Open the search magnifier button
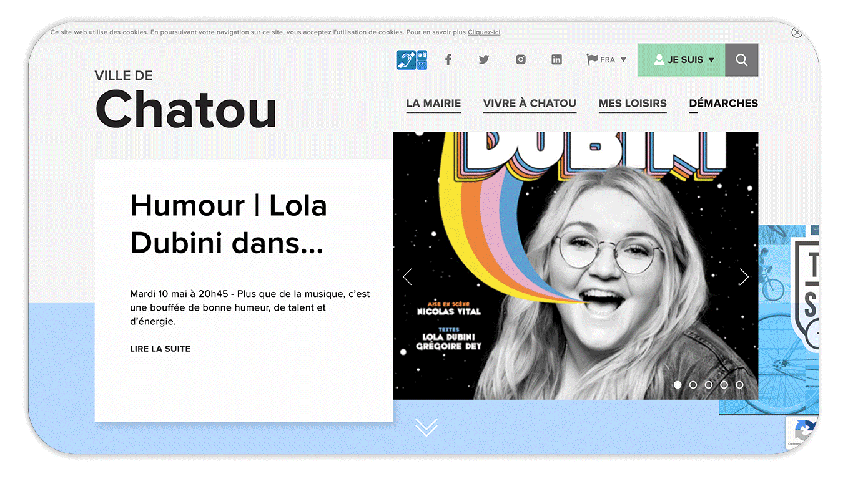 [742, 60]
